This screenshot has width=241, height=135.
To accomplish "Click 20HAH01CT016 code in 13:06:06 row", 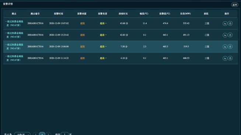I will pyautogui.click(x=35, y=47).
